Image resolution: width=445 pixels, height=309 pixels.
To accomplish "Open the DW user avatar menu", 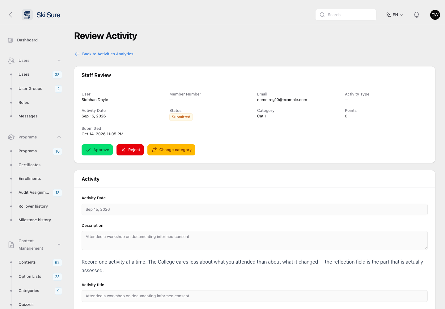I will (x=435, y=15).
